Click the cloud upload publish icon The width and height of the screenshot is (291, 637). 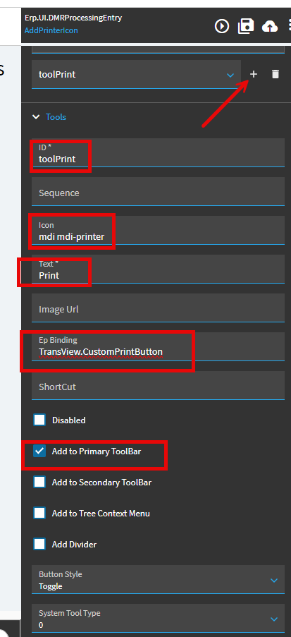point(270,27)
